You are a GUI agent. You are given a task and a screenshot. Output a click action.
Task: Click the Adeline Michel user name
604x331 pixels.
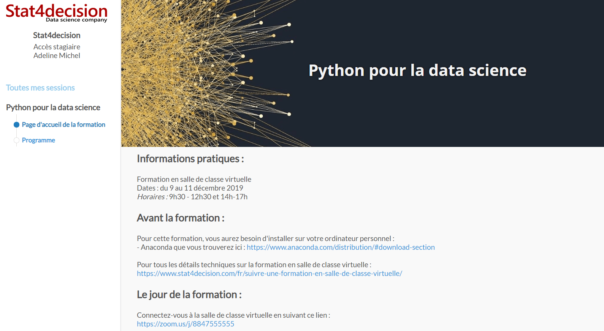coord(57,55)
